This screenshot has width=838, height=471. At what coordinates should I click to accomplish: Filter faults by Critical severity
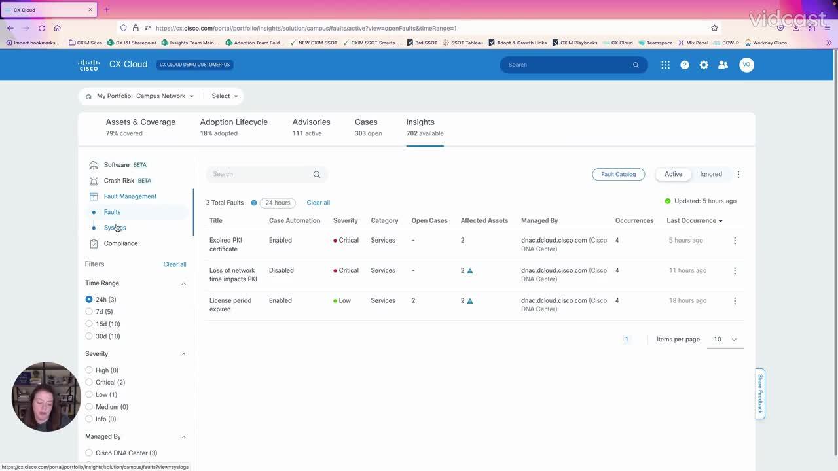pos(89,382)
